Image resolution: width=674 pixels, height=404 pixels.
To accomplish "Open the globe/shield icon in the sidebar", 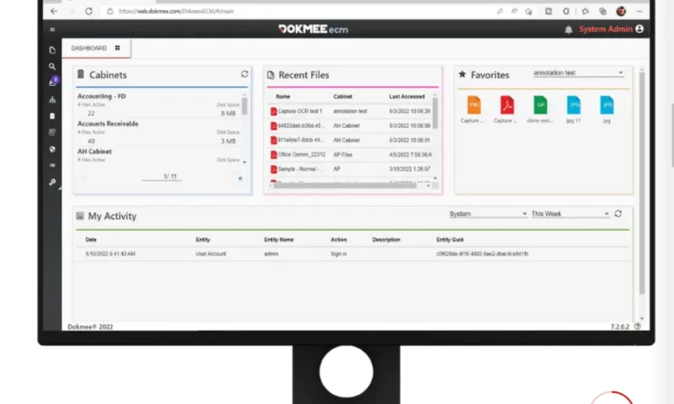I will 52,149.
